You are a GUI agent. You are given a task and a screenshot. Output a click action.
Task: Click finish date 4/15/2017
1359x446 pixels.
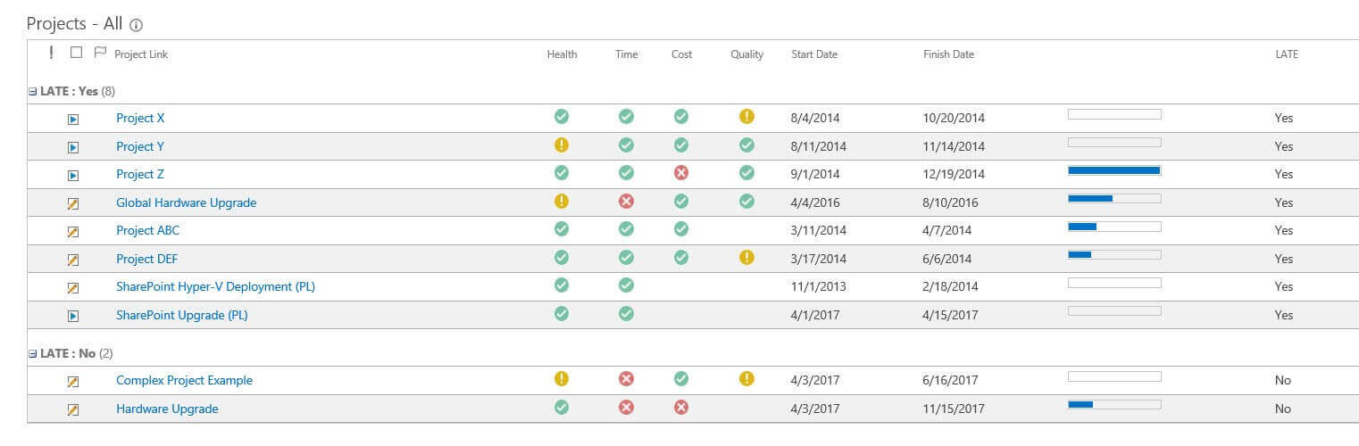pyautogui.click(x=951, y=315)
